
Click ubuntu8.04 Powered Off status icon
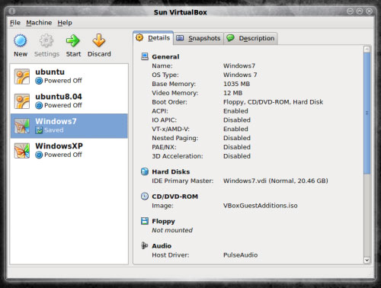click(39, 105)
